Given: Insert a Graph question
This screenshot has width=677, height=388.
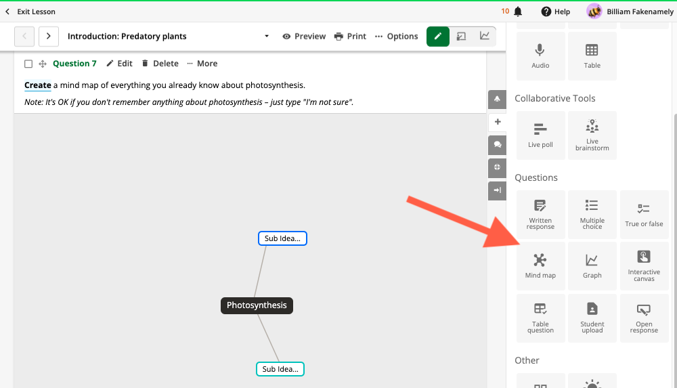Looking at the screenshot, I should click(x=592, y=266).
